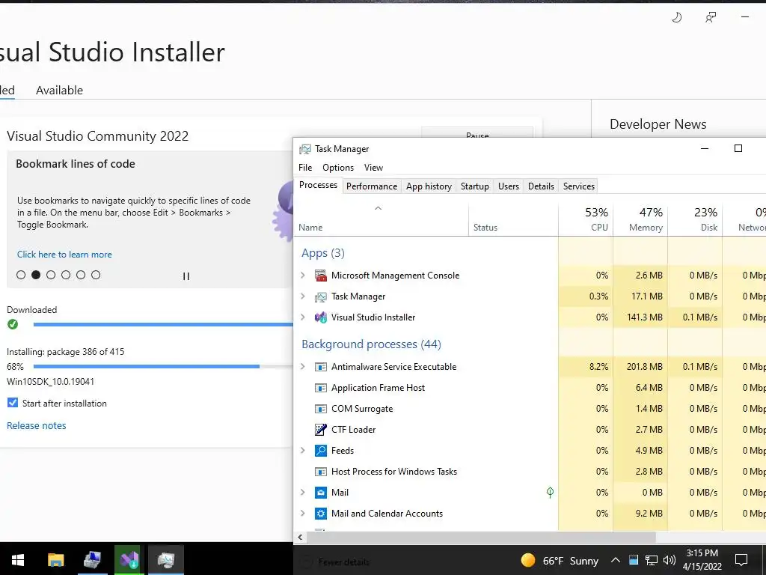The width and height of the screenshot is (766, 575).
Task: Switch to the Startup tab
Action: pos(475,186)
